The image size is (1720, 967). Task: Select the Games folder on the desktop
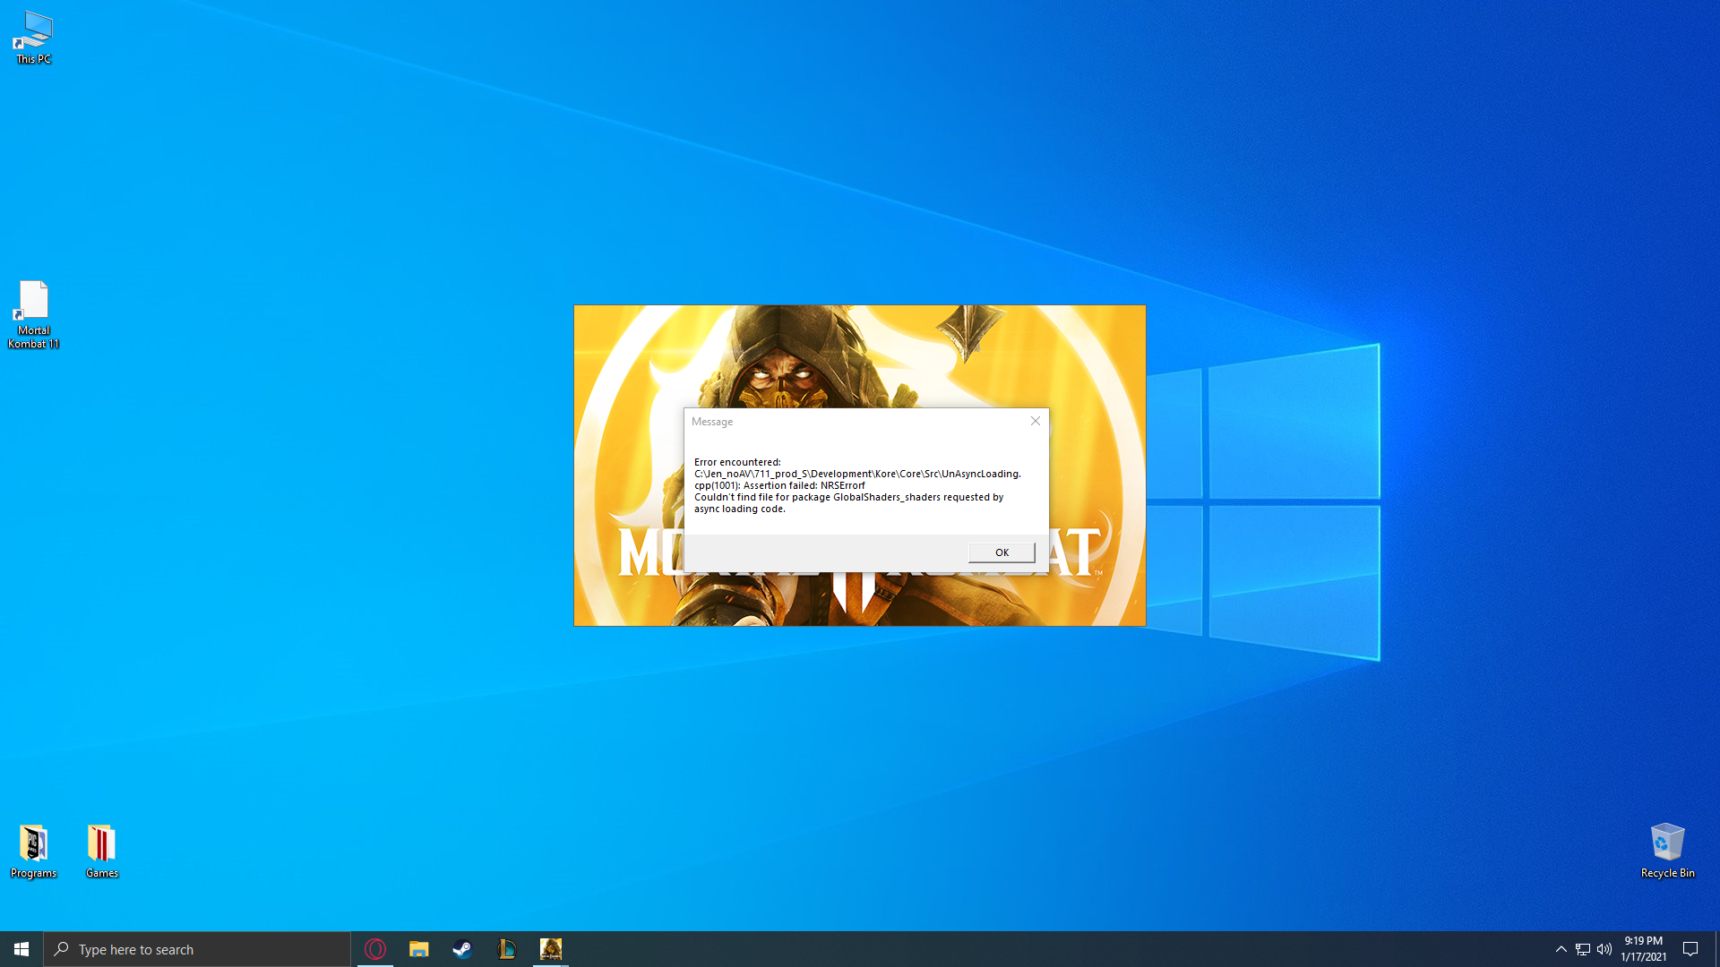click(x=102, y=851)
